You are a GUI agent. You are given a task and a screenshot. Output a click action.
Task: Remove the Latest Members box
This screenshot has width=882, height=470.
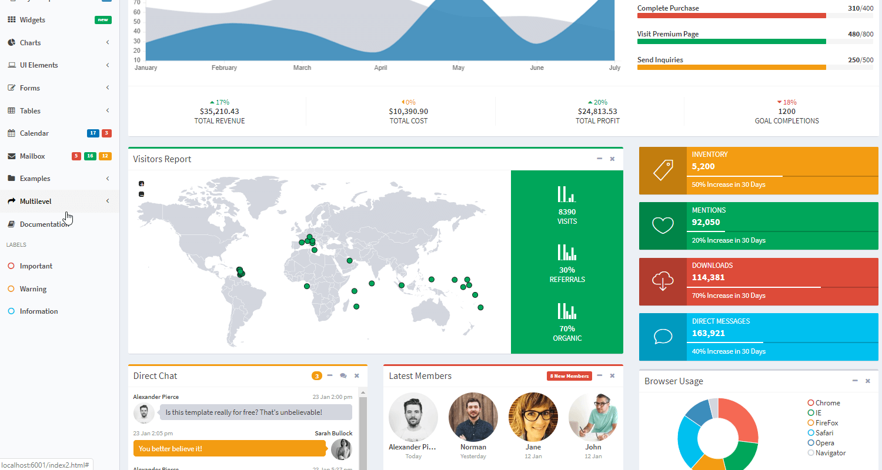point(612,376)
